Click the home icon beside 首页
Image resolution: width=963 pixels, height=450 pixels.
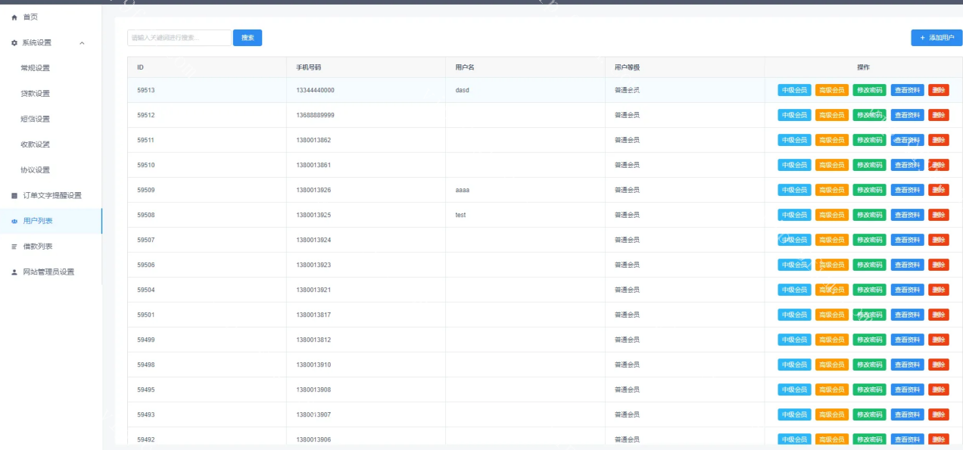click(x=14, y=17)
